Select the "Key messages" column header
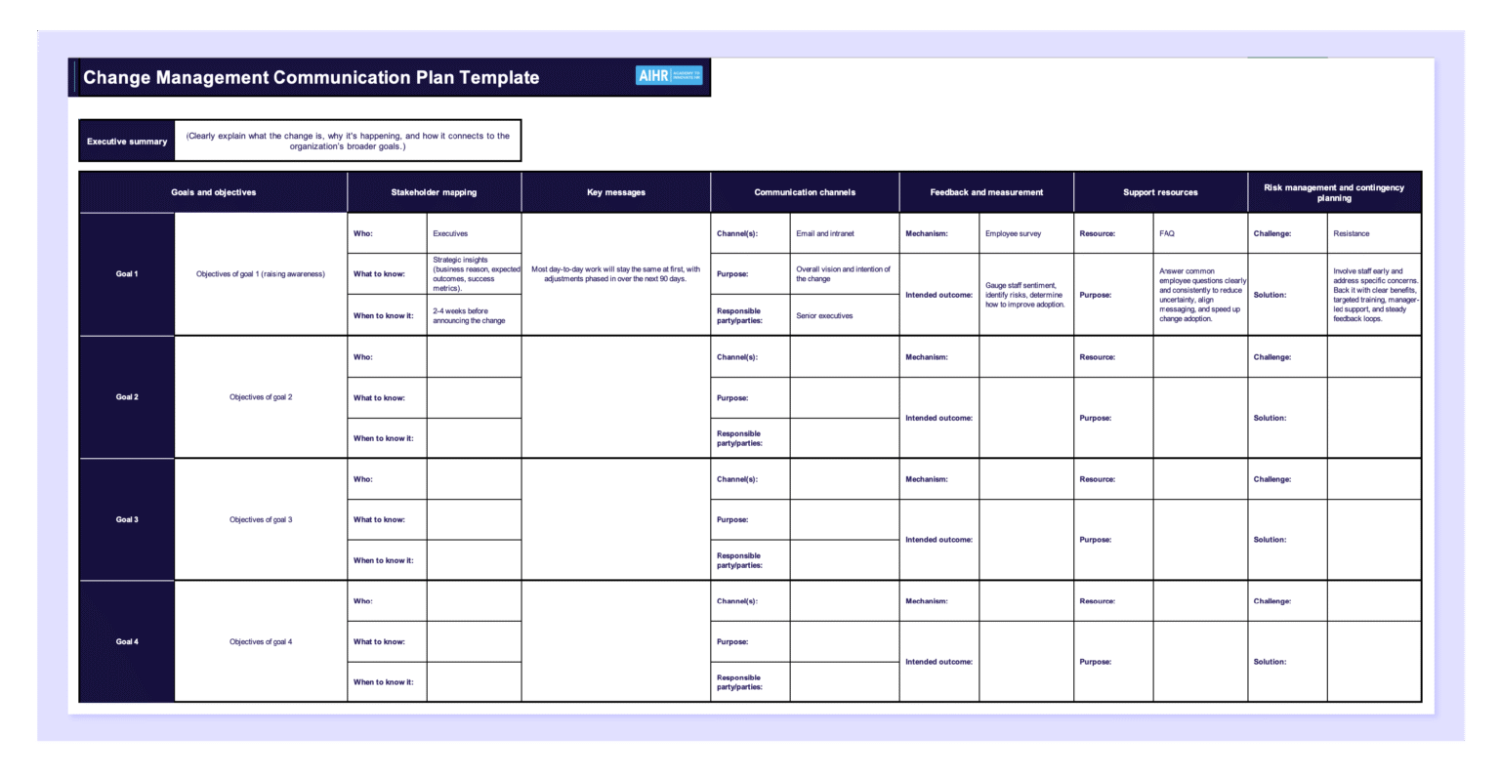Viewport: 1500px width, 776px height. 616,192
